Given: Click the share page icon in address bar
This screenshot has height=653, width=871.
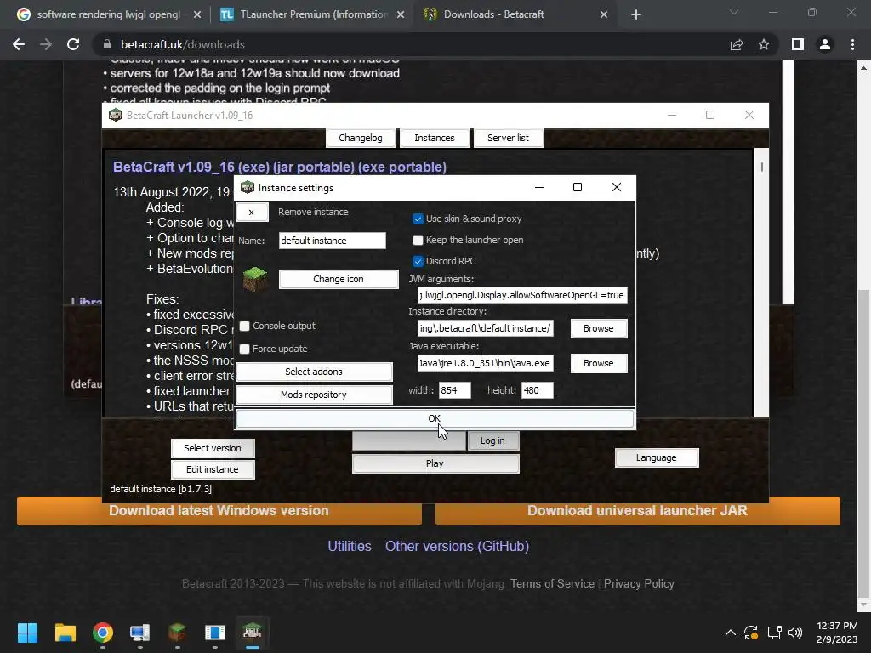Looking at the screenshot, I should (x=737, y=44).
